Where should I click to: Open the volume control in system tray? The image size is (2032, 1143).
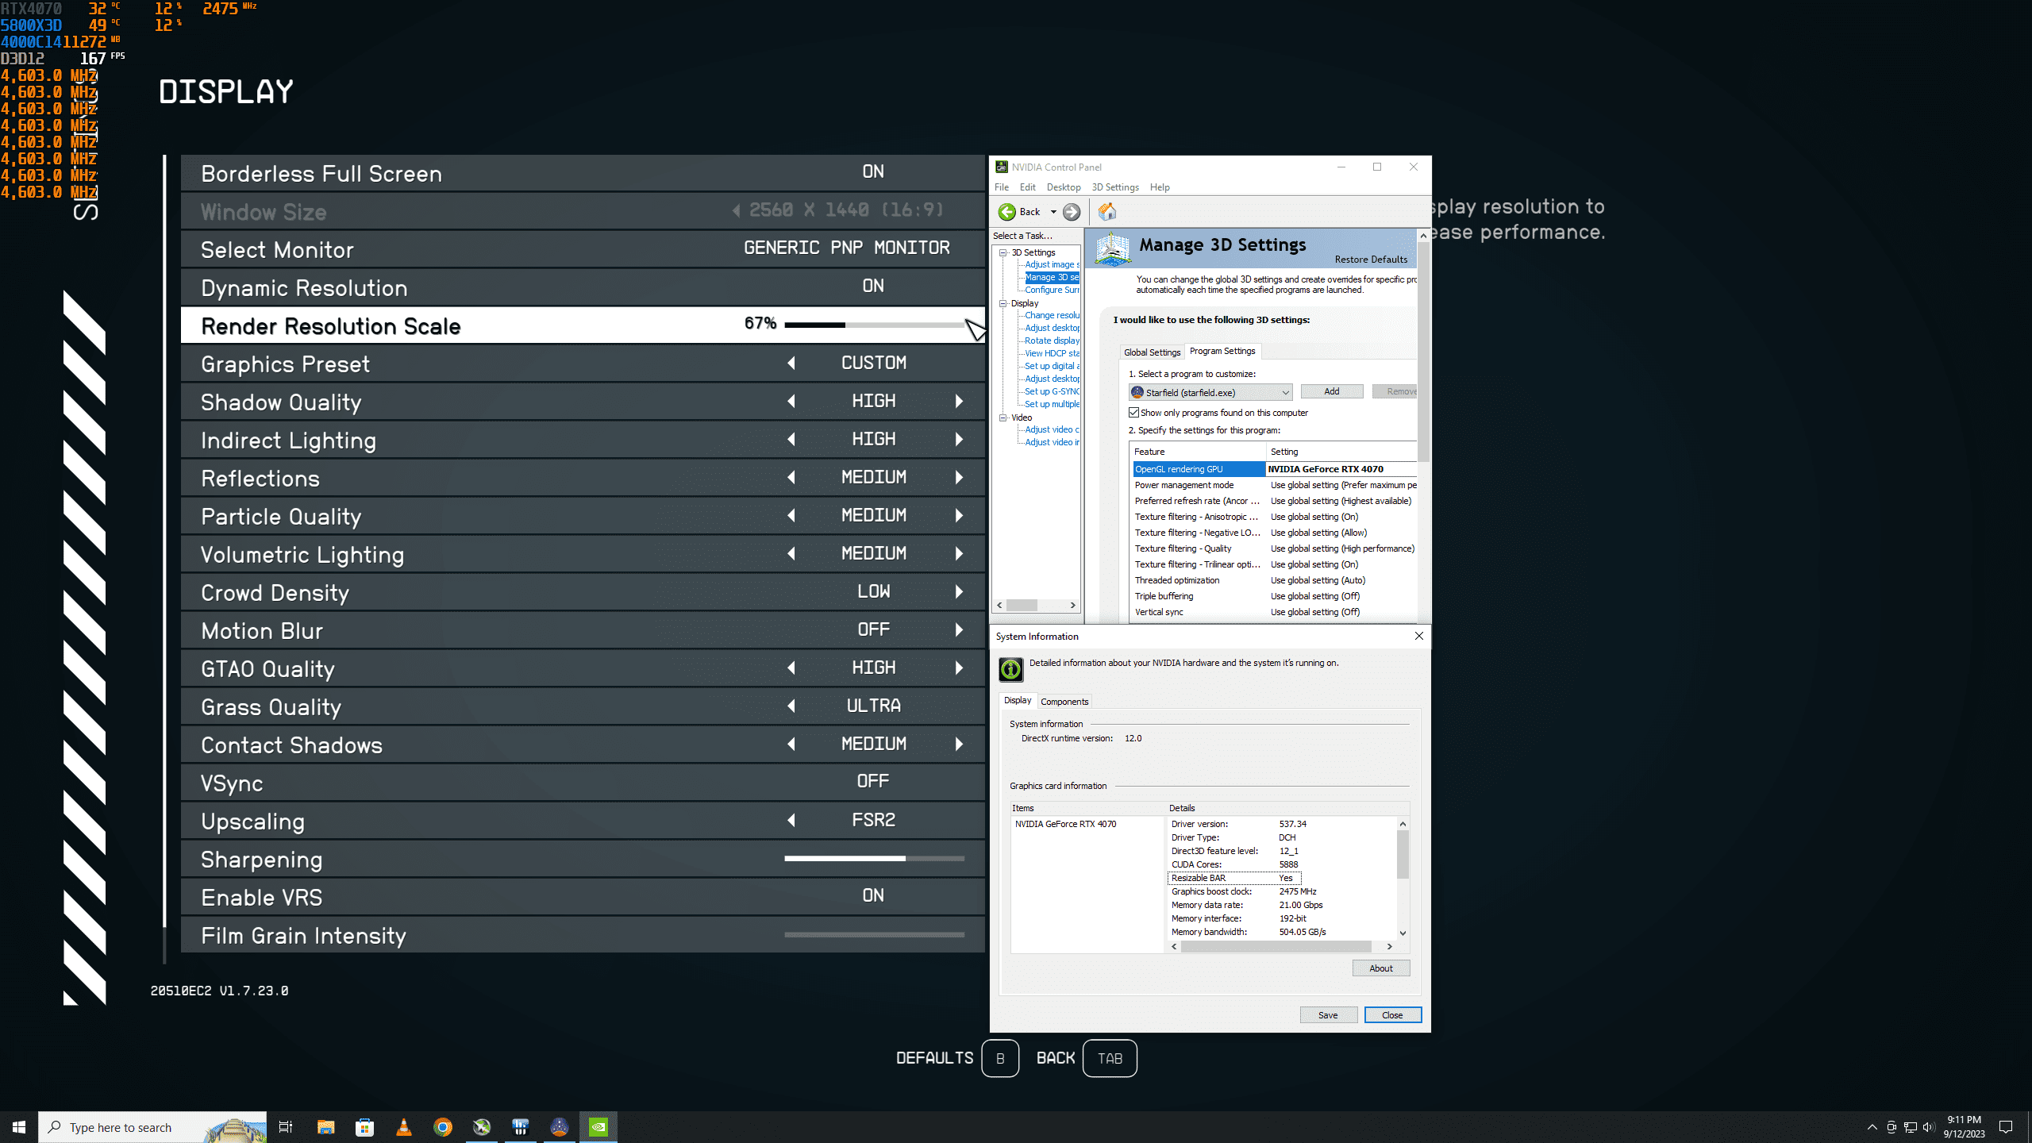click(1929, 1127)
